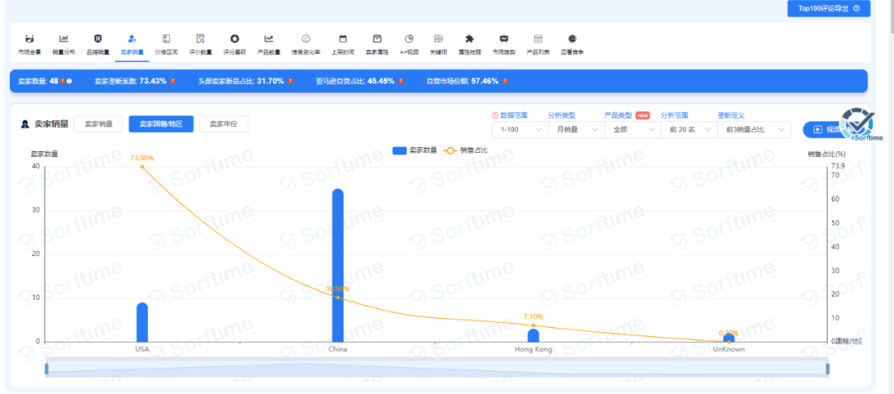The width and height of the screenshot is (894, 394).
Task: Click the blue 视频 play button
Action: (x=824, y=130)
